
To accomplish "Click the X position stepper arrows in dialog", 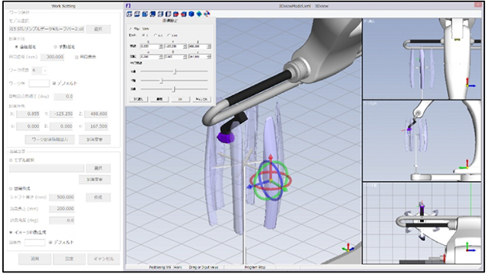I will [x=161, y=46].
